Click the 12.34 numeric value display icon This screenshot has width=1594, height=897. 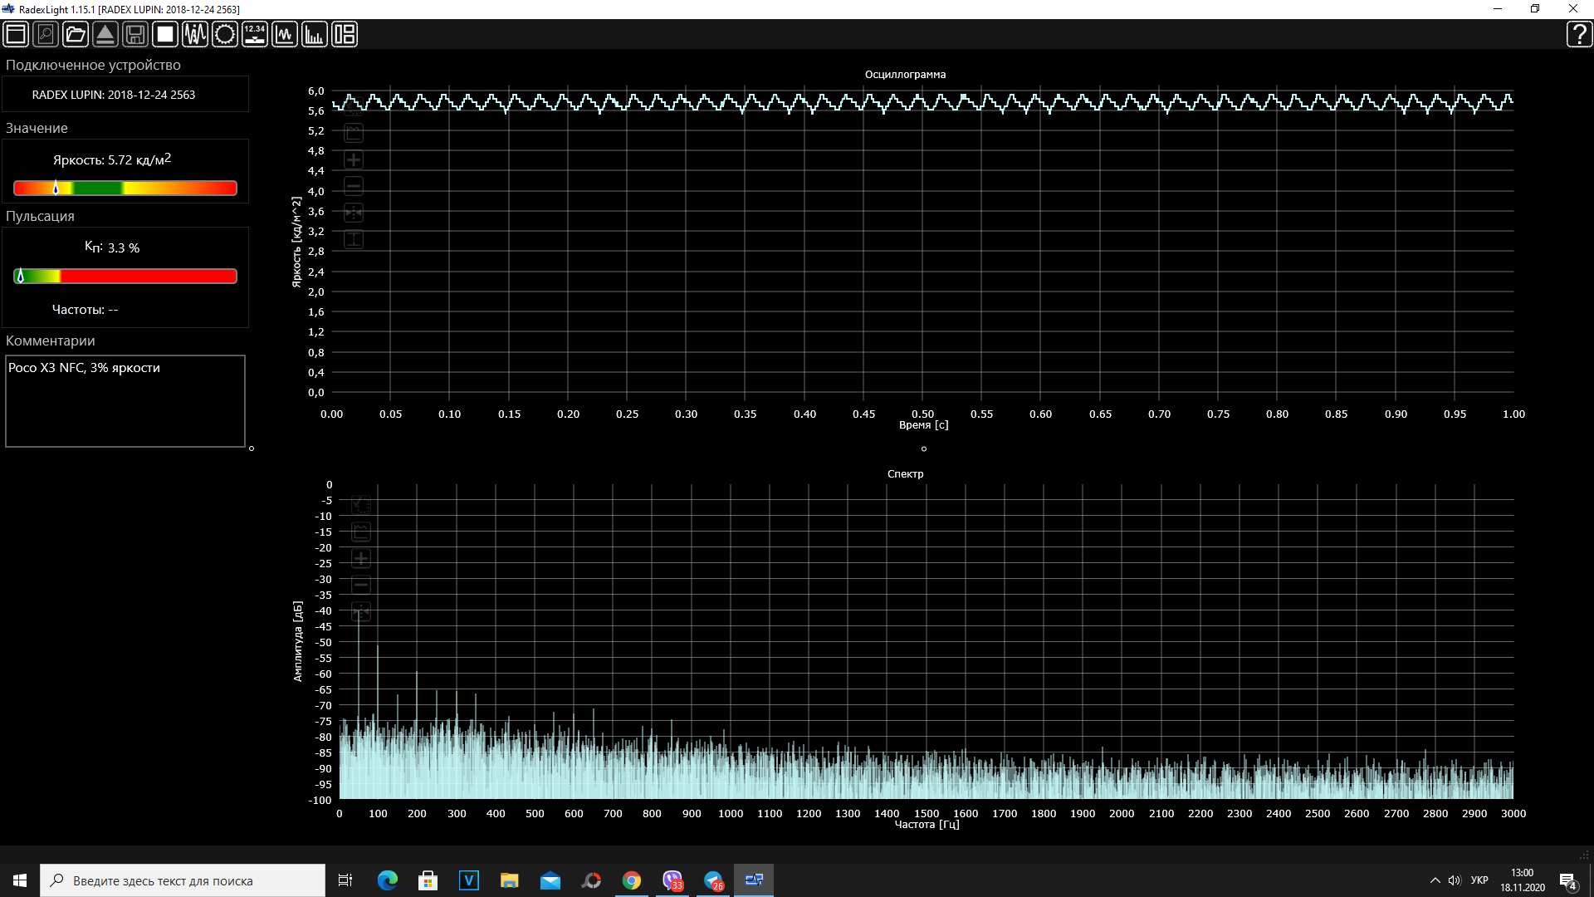pyautogui.click(x=255, y=34)
